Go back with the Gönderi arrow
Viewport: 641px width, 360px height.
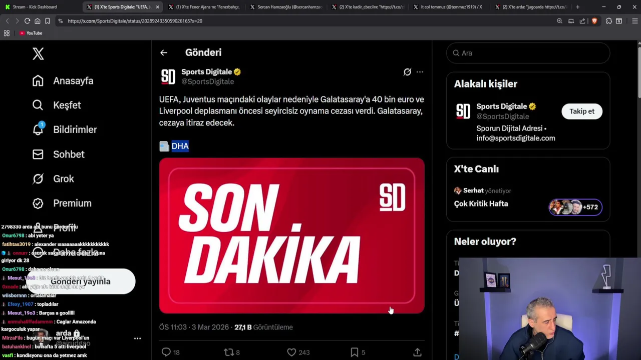pyautogui.click(x=164, y=52)
